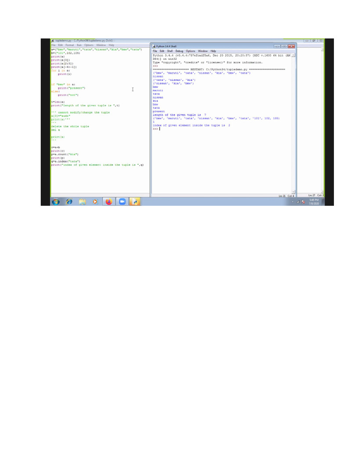Place cursor at the last >>> shell prompt
The width and height of the screenshot is (337, 450).
pos(155,129)
